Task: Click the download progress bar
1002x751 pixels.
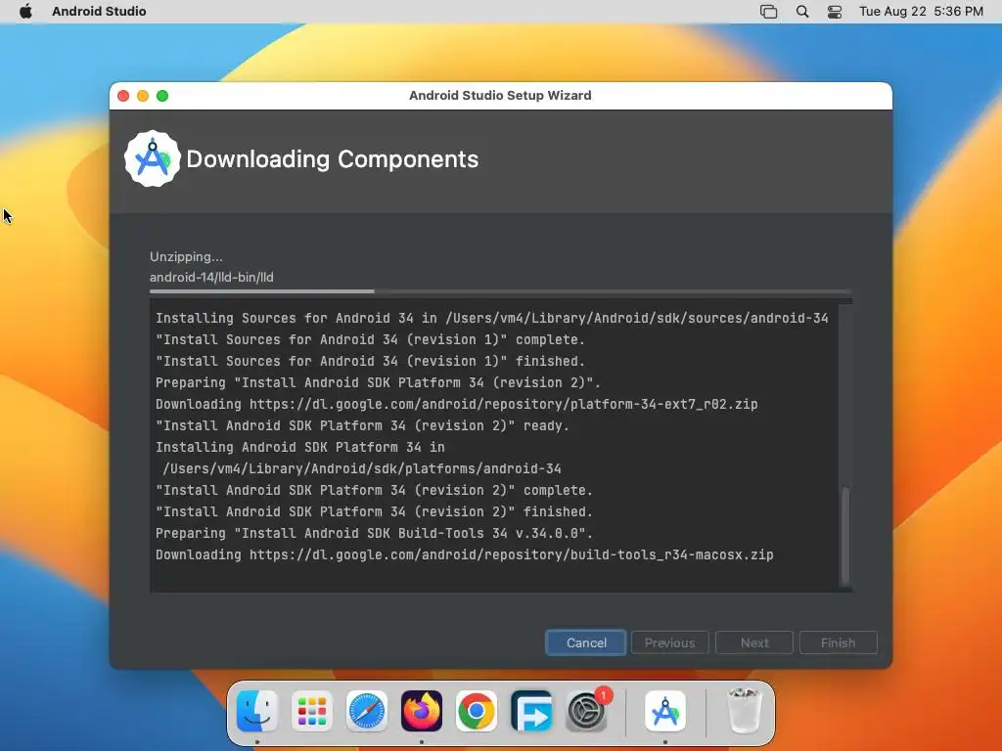Action: point(500,291)
